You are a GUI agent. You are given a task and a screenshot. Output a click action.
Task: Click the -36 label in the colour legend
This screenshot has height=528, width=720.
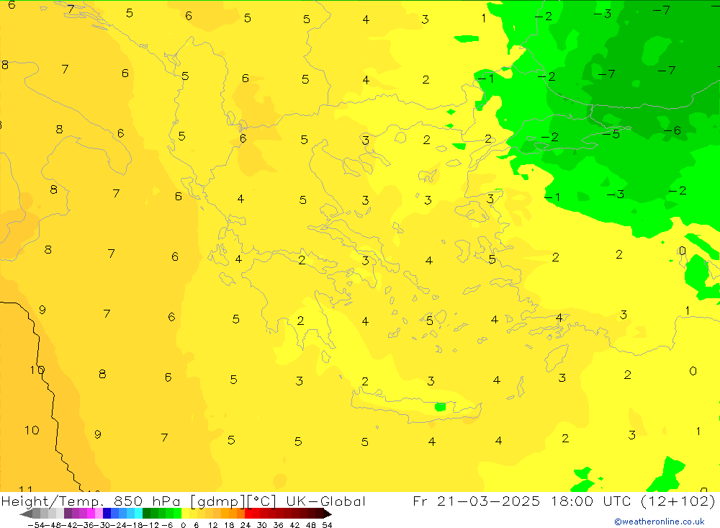tap(86, 525)
